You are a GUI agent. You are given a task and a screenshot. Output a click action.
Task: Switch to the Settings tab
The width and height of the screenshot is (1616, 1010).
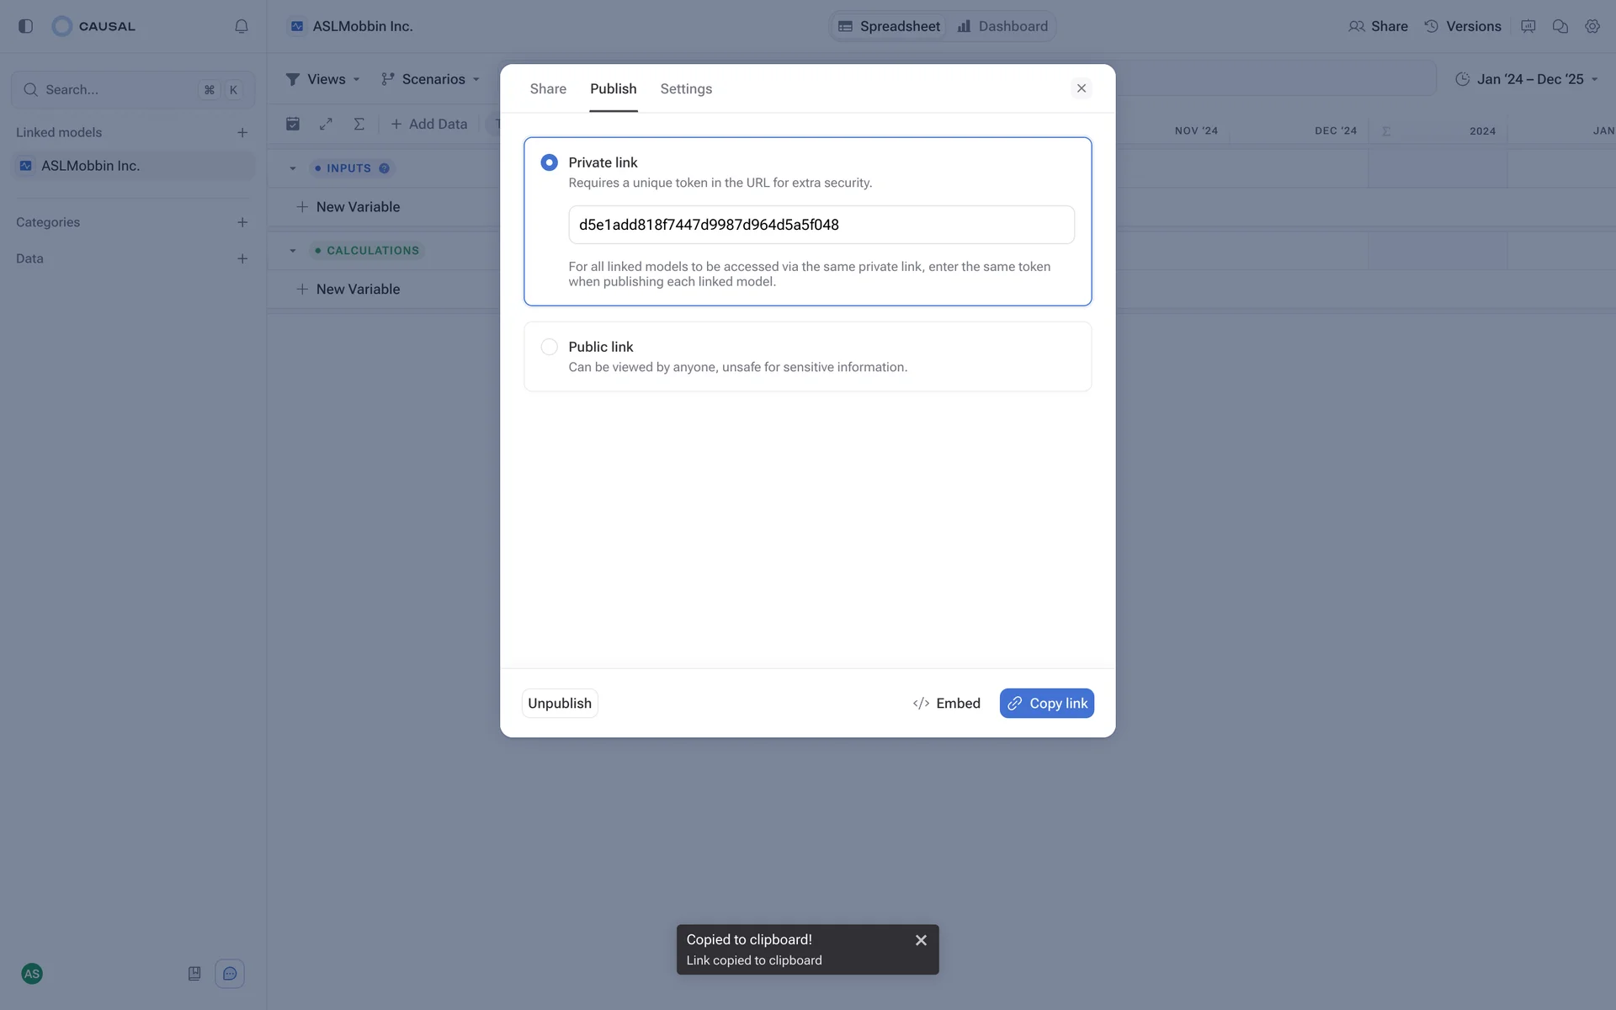(686, 89)
